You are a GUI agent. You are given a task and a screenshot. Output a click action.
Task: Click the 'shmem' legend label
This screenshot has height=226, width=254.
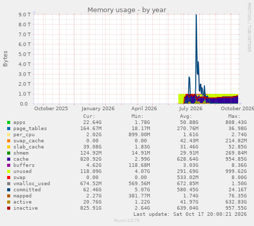coord(21,153)
